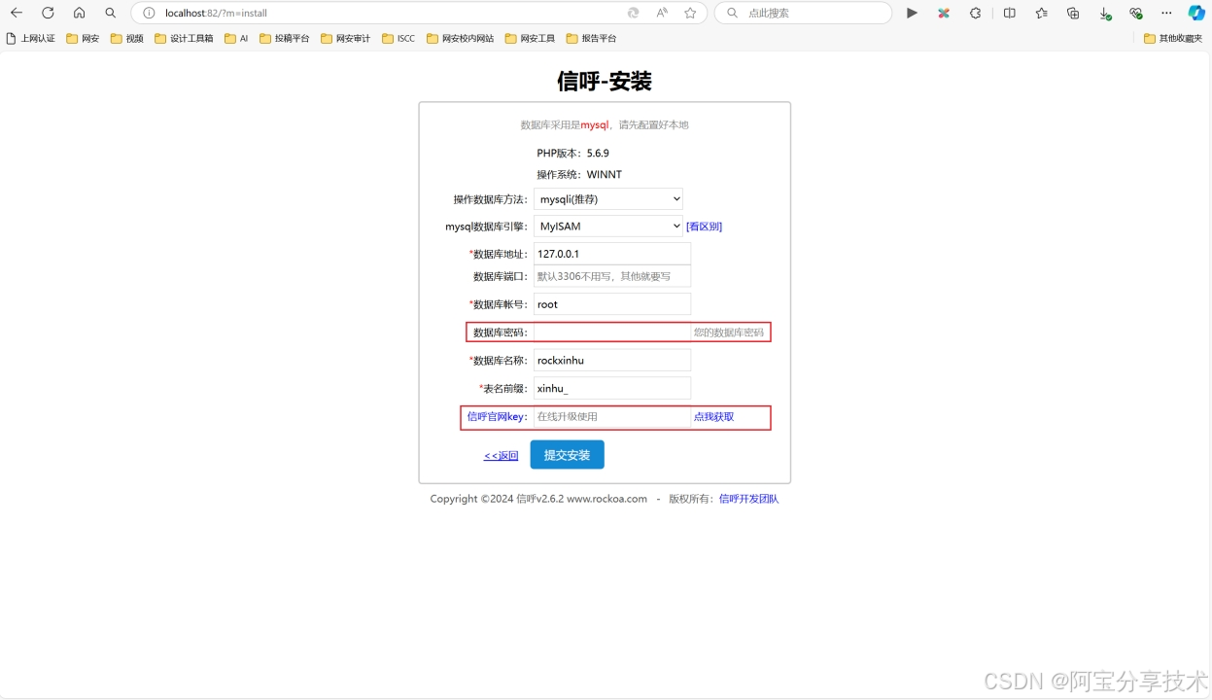Open the browser home page icon
The width and height of the screenshot is (1212, 700).
[x=80, y=14]
